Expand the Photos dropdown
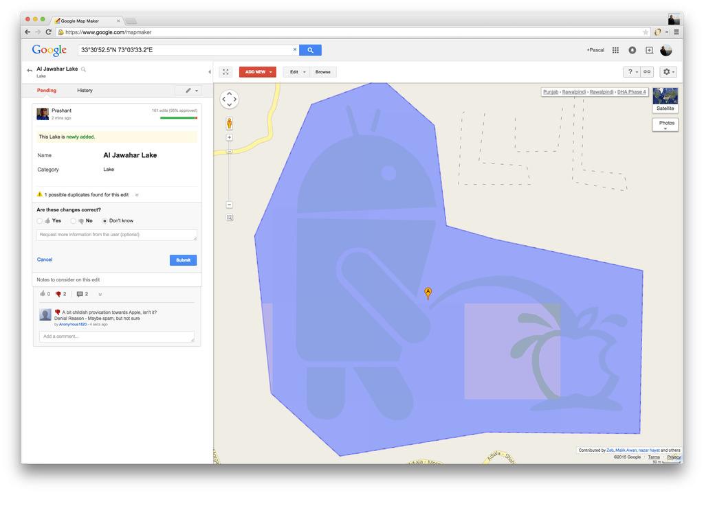The height and width of the screenshot is (528, 704). click(x=665, y=125)
